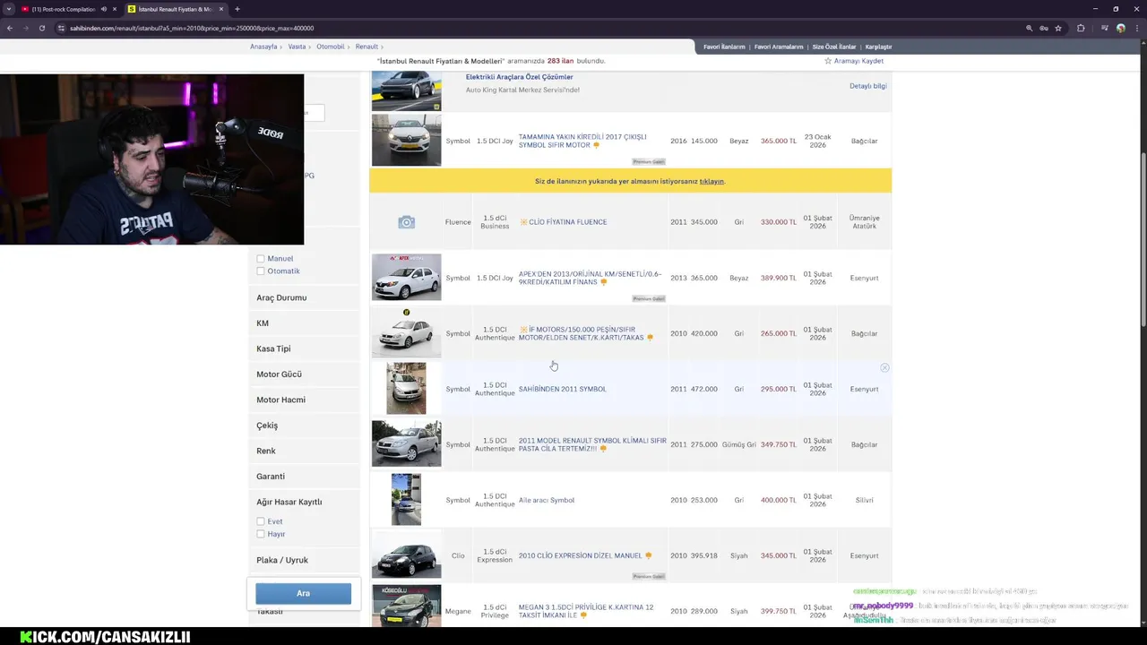Go to Anasayfa breadcrumb

pos(263,47)
